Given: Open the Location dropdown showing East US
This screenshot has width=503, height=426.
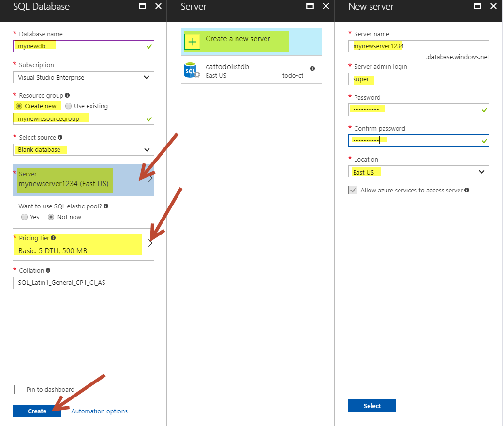Looking at the screenshot, I should click(419, 172).
